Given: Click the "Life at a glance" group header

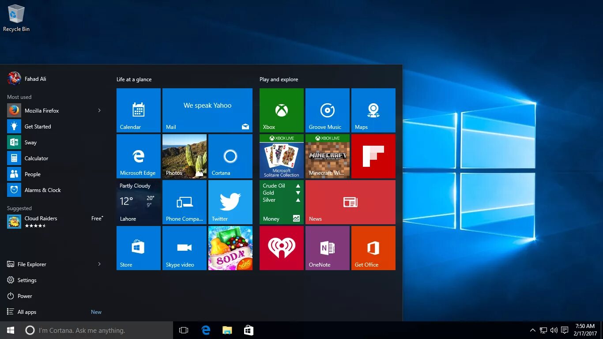Looking at the screenshot, I should [x=134, y=79].
